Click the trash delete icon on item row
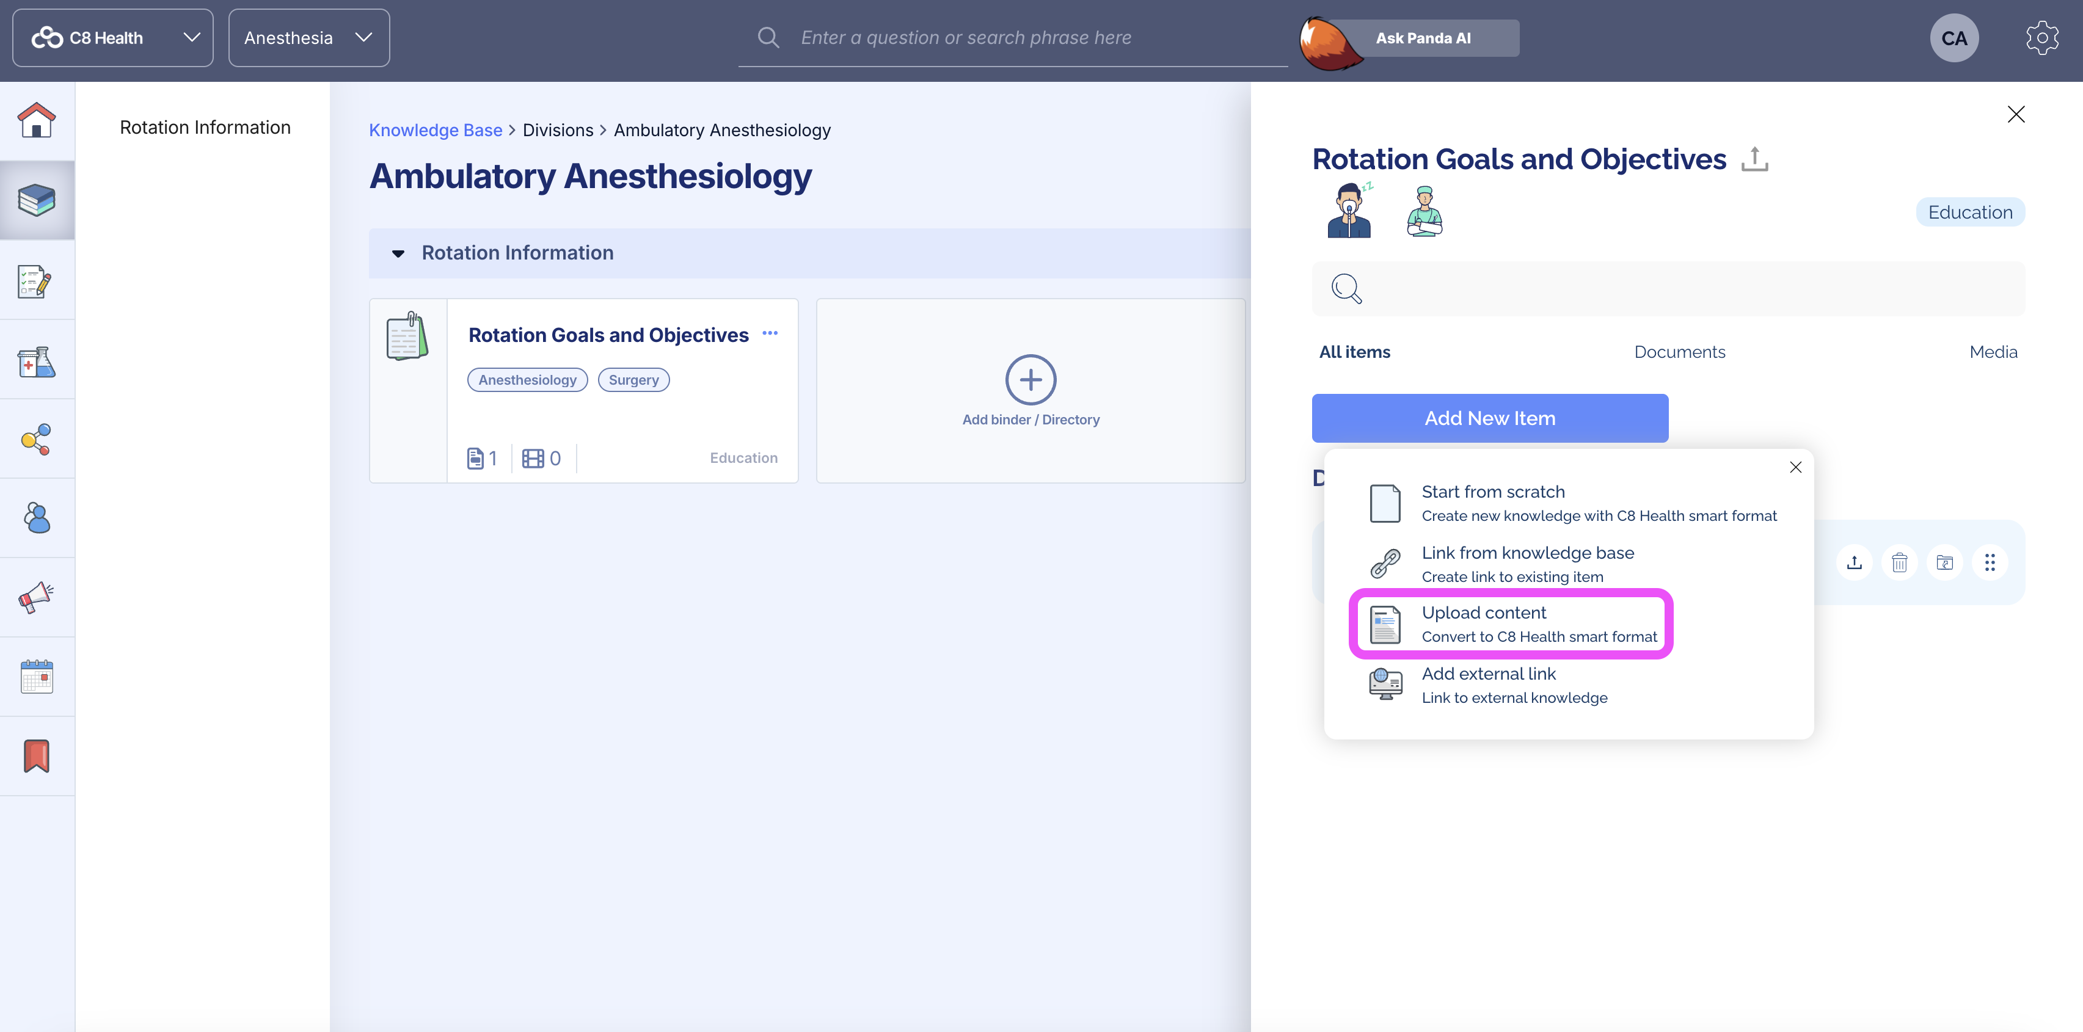 point(1900,562)
